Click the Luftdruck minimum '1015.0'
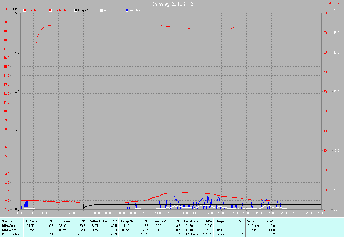Image resolution: width=344 pixels, height=237 pixels. (x=207, y=226)
